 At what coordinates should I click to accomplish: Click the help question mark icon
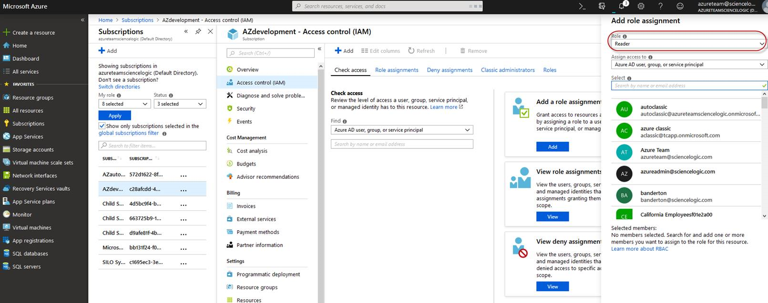660,6
